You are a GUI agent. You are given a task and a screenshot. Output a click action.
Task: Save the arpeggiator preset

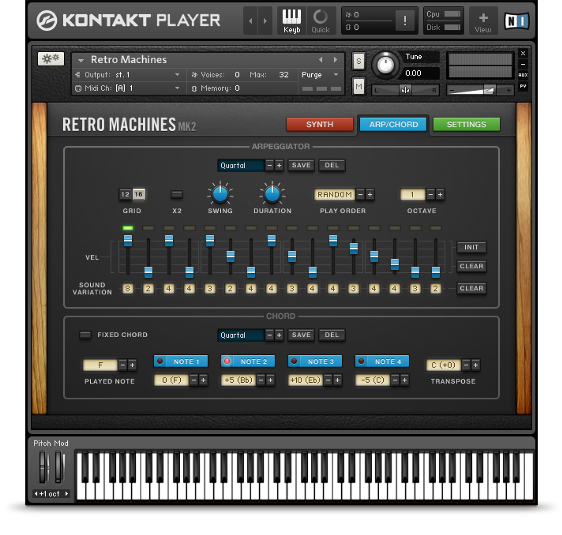coord(301,165)
